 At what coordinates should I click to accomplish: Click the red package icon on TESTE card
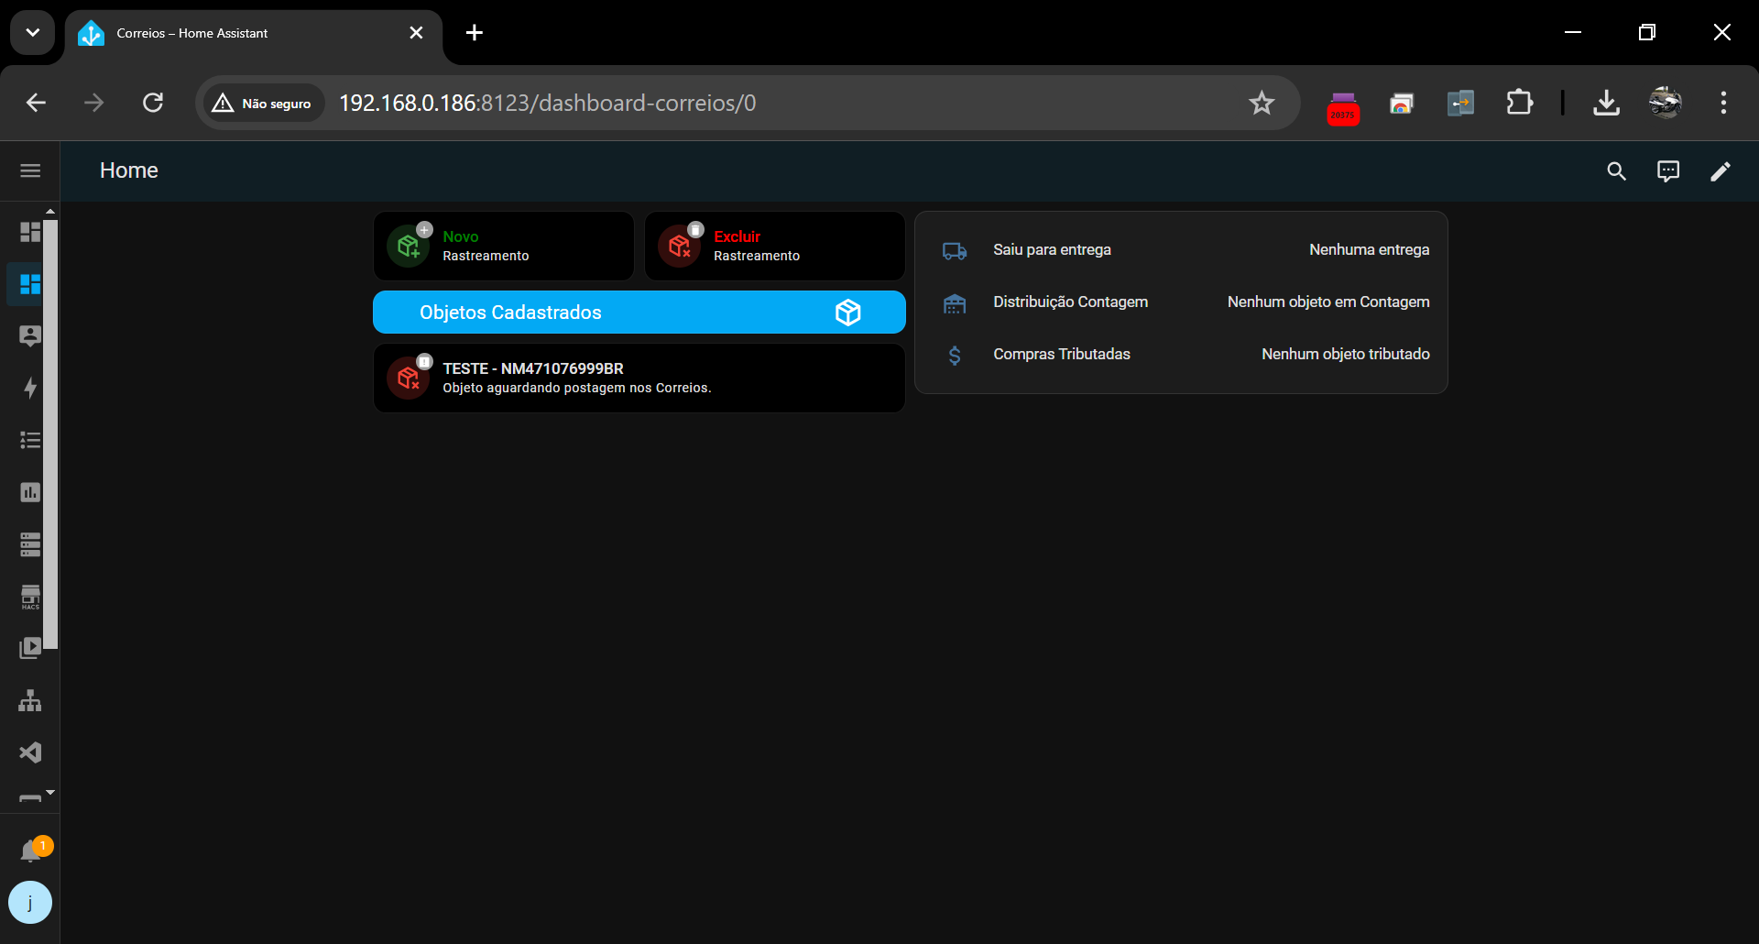(409, 378)
